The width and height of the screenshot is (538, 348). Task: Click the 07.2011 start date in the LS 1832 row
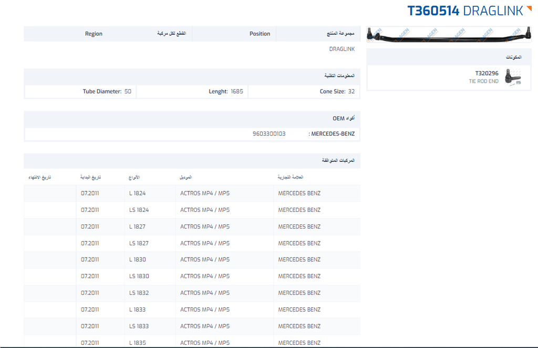pyautogui.click(x=90, y=293)
